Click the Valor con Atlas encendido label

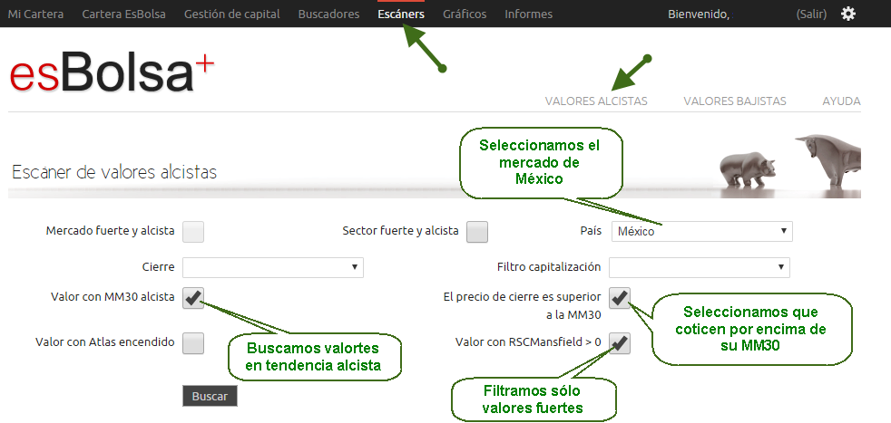point(105,341)
